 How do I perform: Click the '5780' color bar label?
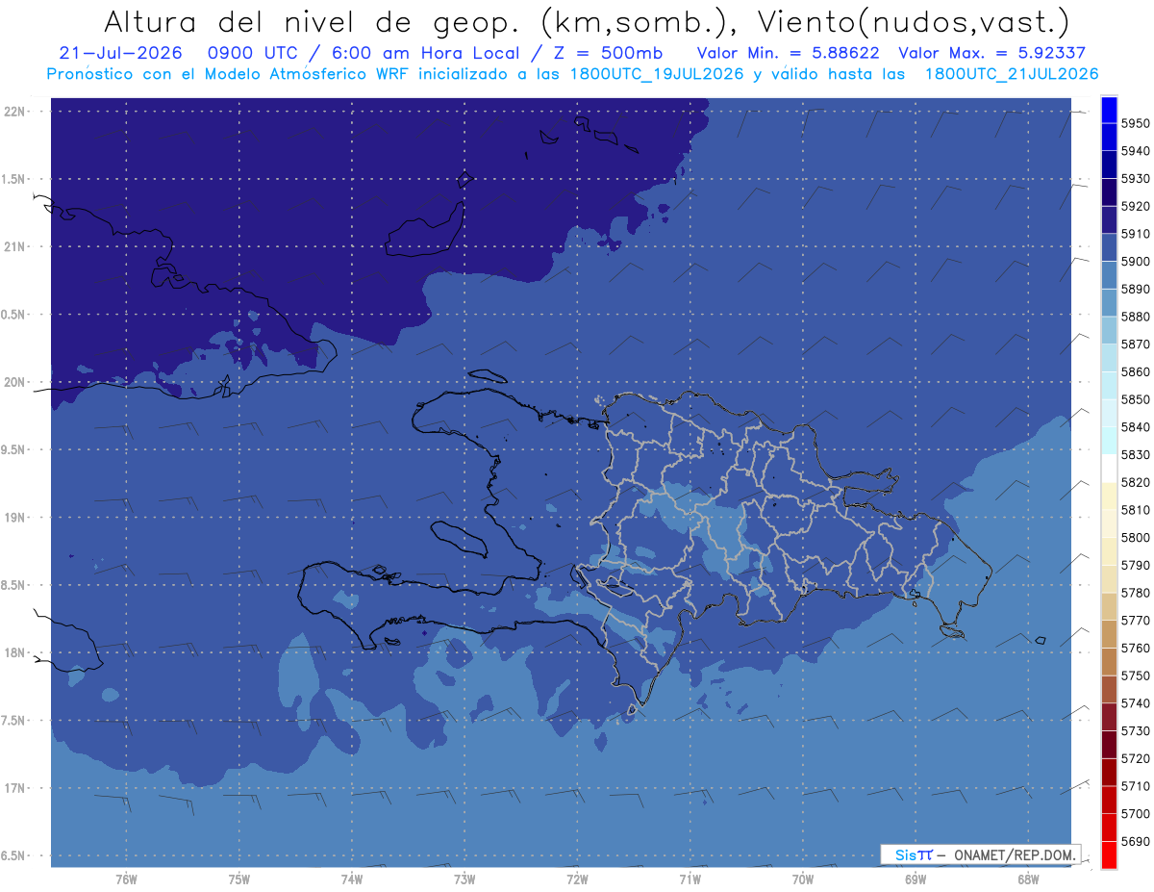click(x=1136, y=593)
